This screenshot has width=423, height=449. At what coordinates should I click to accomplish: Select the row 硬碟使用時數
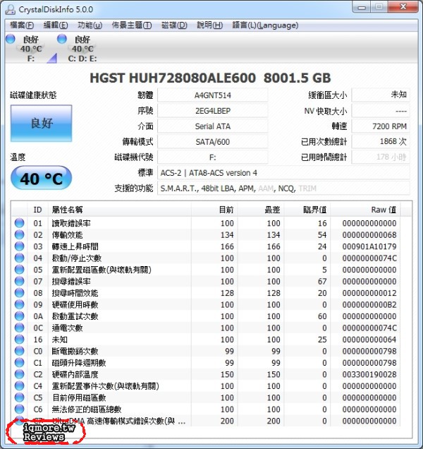point(206,304)
